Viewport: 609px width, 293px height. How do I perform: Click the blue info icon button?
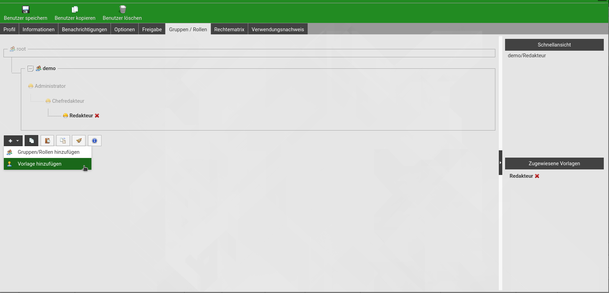coord(95,141)
